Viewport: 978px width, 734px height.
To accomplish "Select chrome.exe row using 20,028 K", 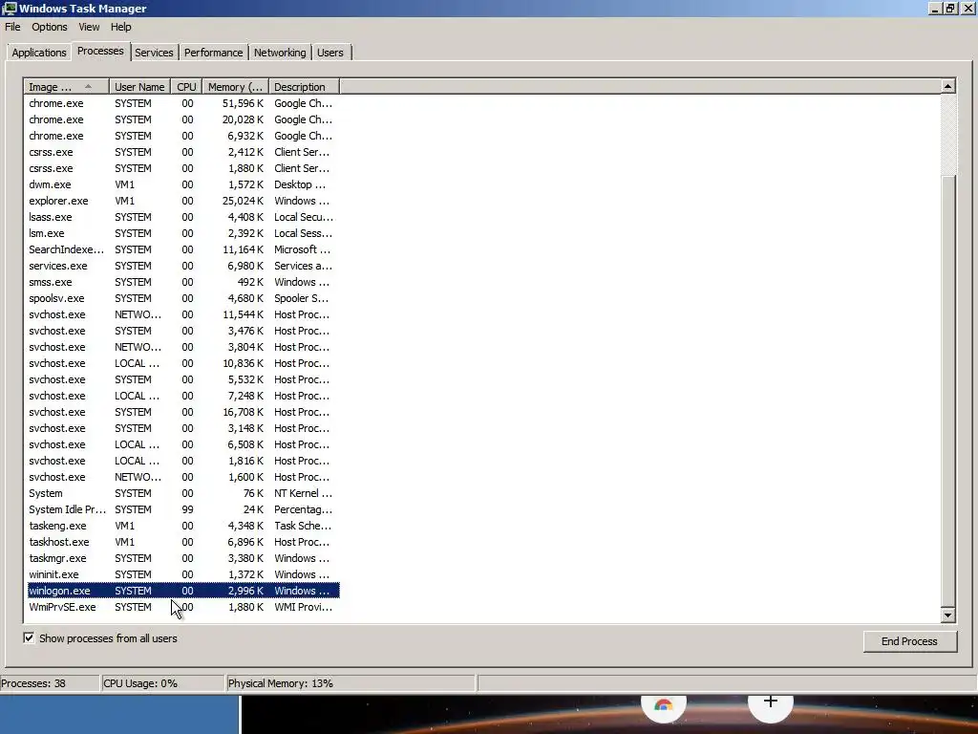I will pyautogui.click(x=183, y=119).
